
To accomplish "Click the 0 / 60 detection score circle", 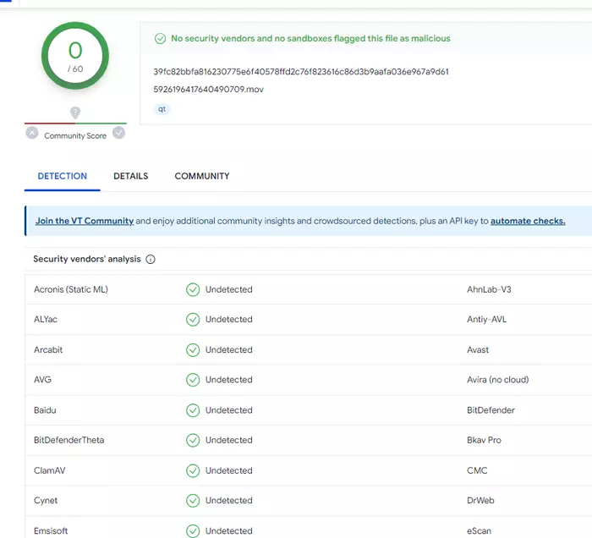I will tap(75, 56).
